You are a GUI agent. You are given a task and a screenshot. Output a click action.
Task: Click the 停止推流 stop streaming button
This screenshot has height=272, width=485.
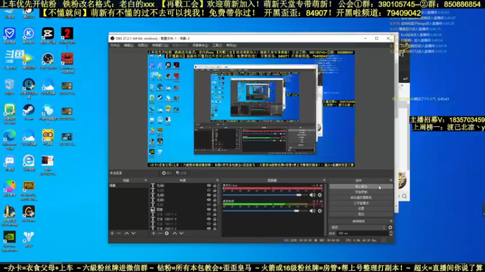pyautogui.click(x=361, y=187)
